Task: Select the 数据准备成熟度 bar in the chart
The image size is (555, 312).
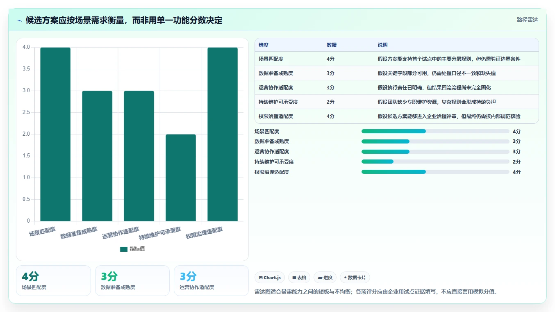Action: 97,156
